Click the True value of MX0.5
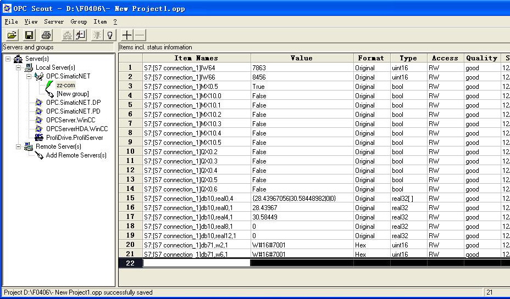The height and width of the screenshot is (299, 510). coord(259,86)
